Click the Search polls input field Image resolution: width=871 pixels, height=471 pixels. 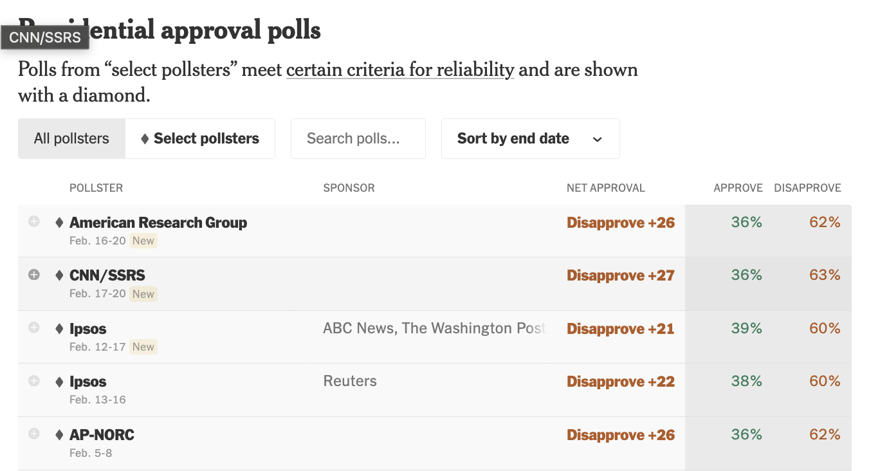click(x=358, y=138)
